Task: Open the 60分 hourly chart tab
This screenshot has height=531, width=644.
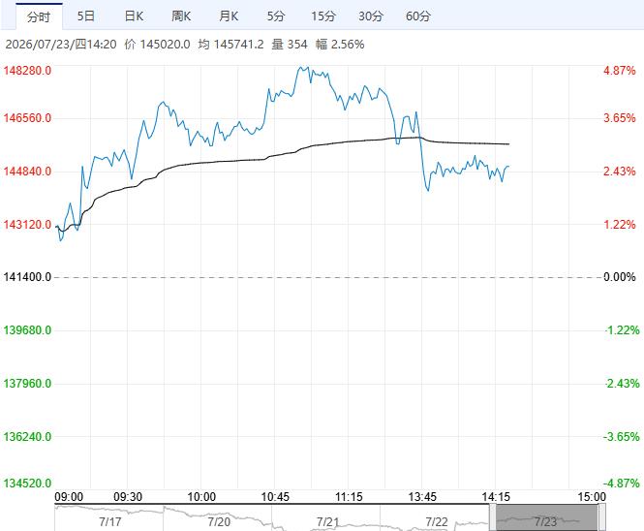Action: click(418, 16)
